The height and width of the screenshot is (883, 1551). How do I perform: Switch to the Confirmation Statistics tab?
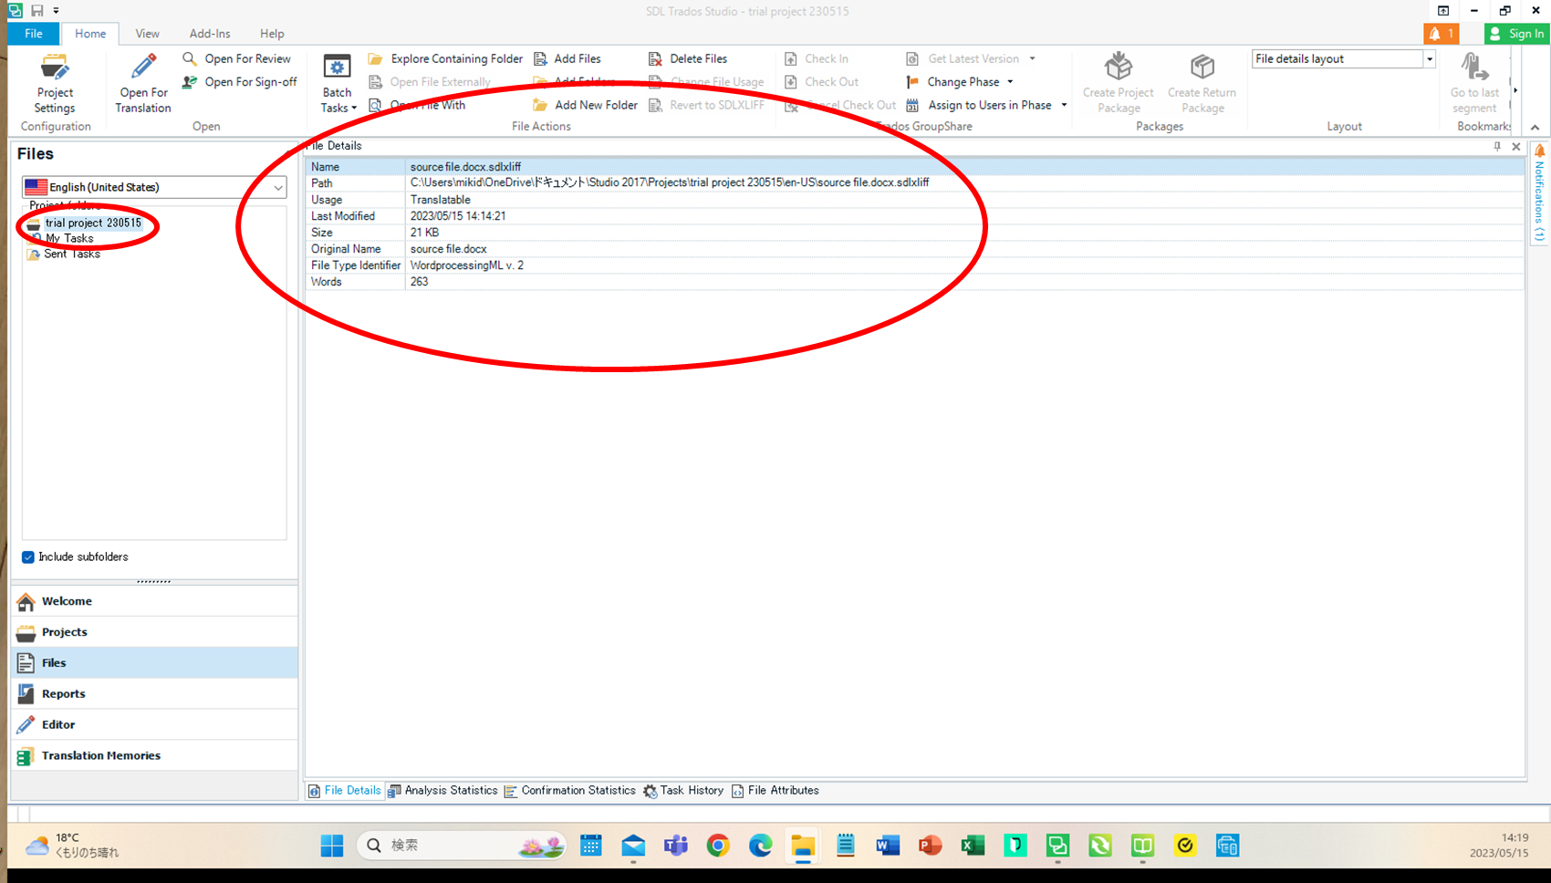pyautogui.click(x=570, y=791)
